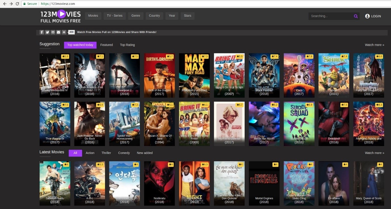Open the Fairy Tail: Dragon Cry poster
This screenshot has width=391, height=209.
369,75
